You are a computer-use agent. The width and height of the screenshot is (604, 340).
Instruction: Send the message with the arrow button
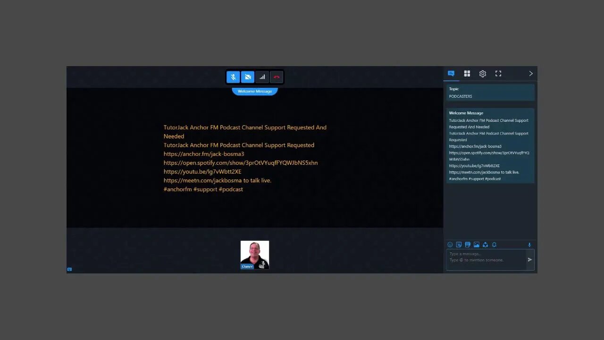(x=530, y=259)
